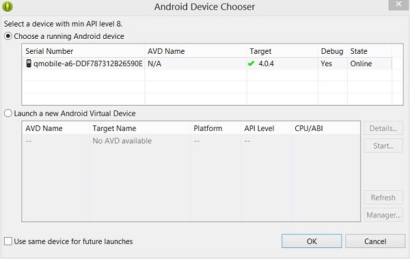Click the AVD Name header in virtual device table
The height and width of the screenshot is (259, 410).
point(56,128)
